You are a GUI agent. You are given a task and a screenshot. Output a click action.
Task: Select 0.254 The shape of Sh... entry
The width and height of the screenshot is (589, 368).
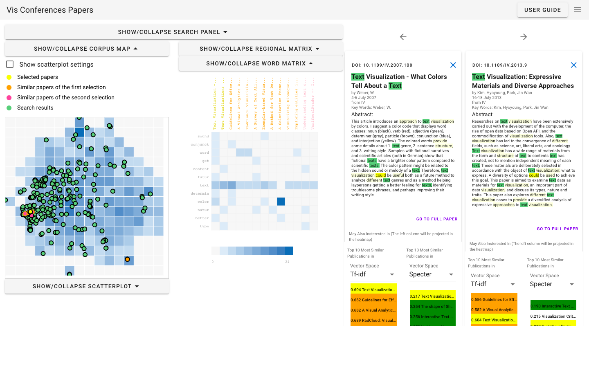coord(433,306)
